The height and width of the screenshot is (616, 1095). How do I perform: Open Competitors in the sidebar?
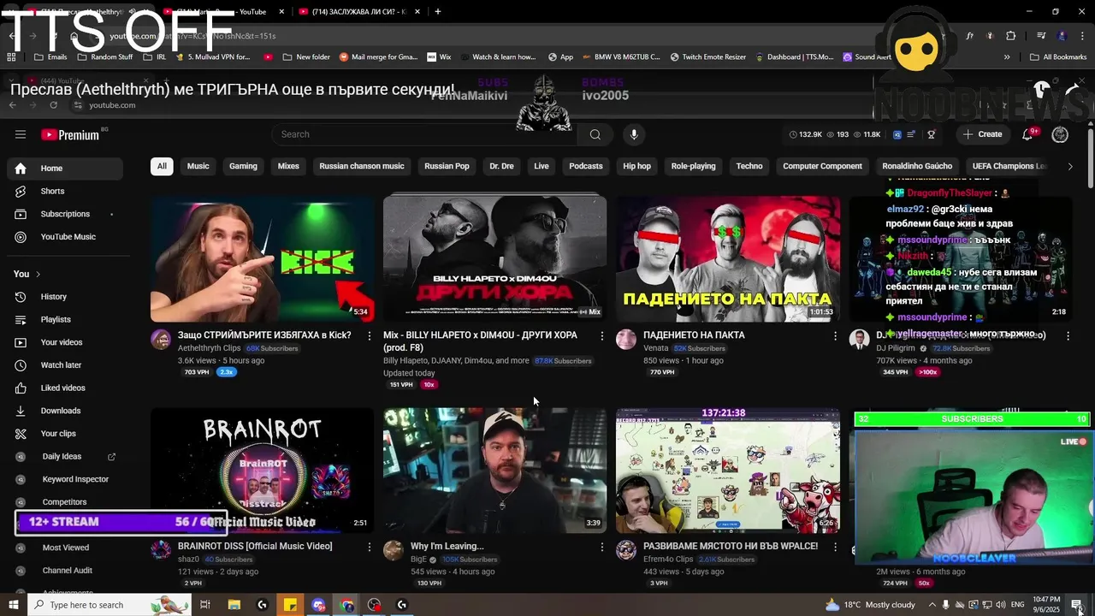point(64,502)
